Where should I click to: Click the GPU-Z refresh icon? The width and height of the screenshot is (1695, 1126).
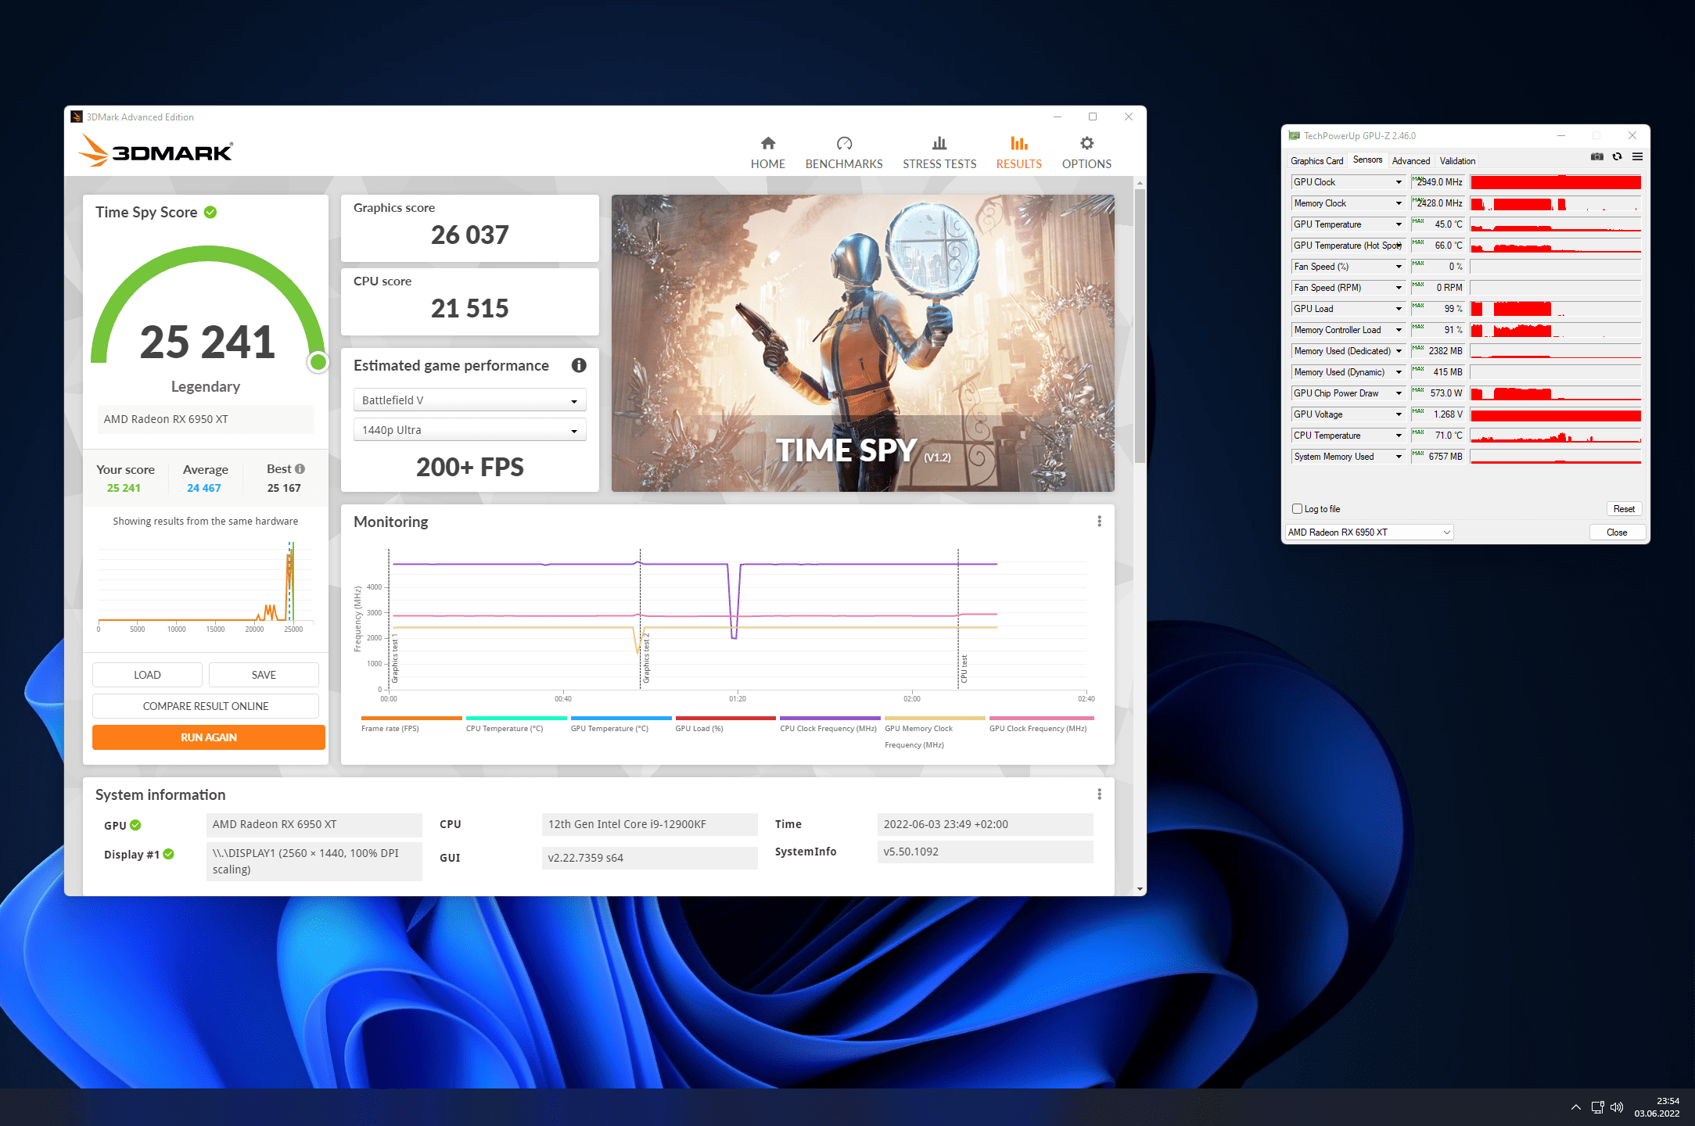(1617, 157)
